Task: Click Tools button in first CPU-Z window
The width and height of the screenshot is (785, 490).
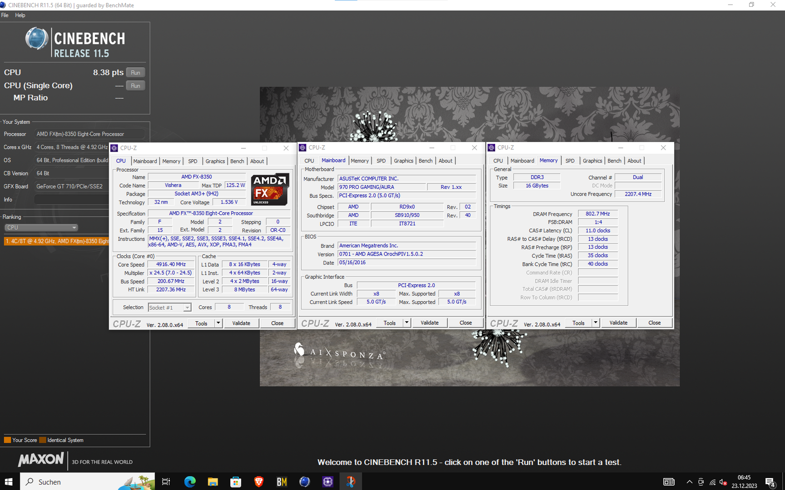Action: [201, 323]
